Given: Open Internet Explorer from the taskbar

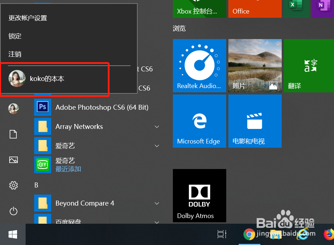Looking at the screenshot, I should (303, 234).
